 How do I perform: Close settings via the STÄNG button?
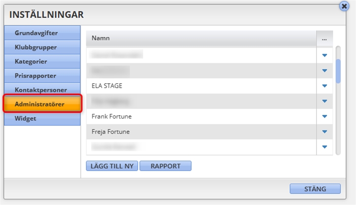[x=315, y=189]
